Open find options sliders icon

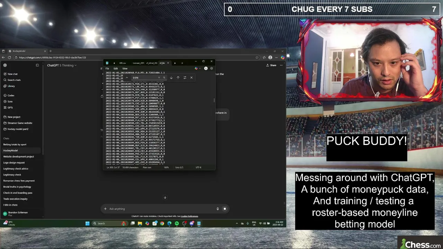185,78
